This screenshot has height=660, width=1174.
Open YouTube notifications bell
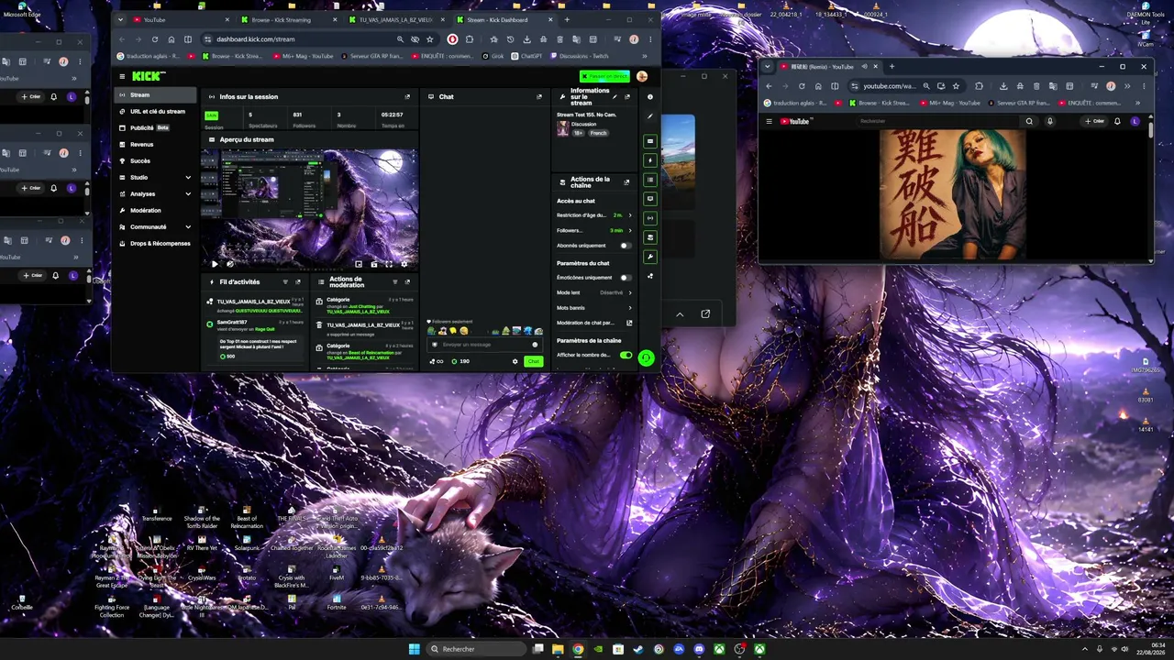coord(1117,121)
